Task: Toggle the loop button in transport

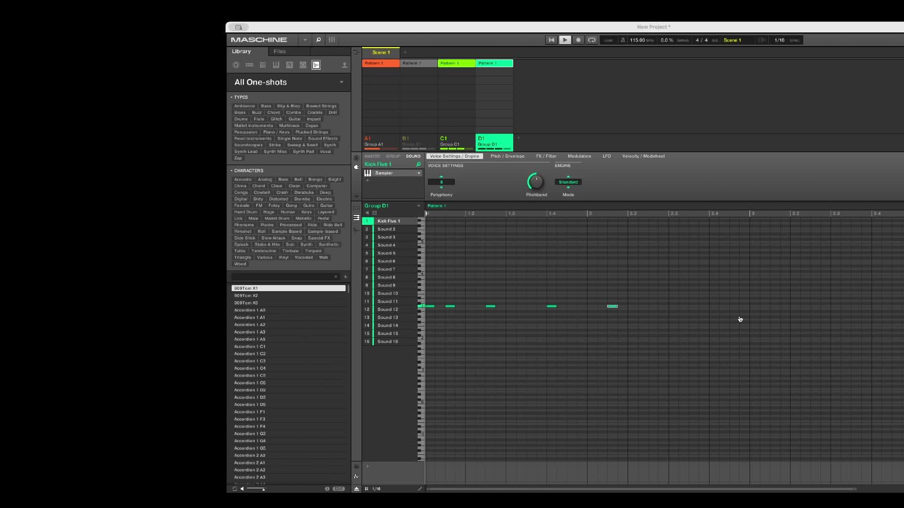Action: 592,40
